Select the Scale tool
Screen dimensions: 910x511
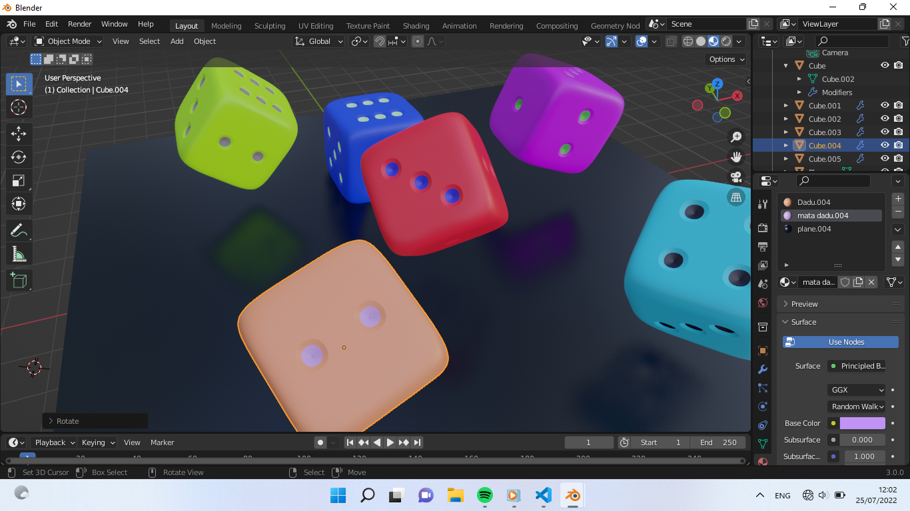point(19,180)
